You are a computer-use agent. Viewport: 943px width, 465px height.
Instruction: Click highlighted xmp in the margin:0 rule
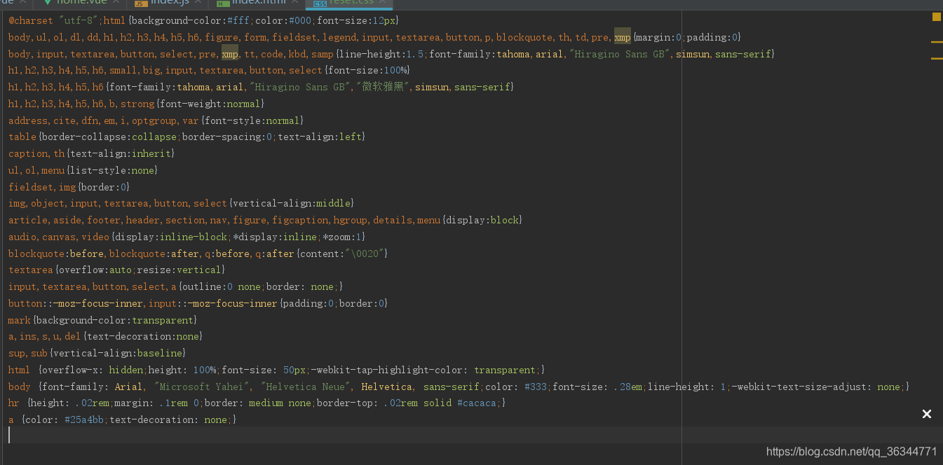[623, 37]
